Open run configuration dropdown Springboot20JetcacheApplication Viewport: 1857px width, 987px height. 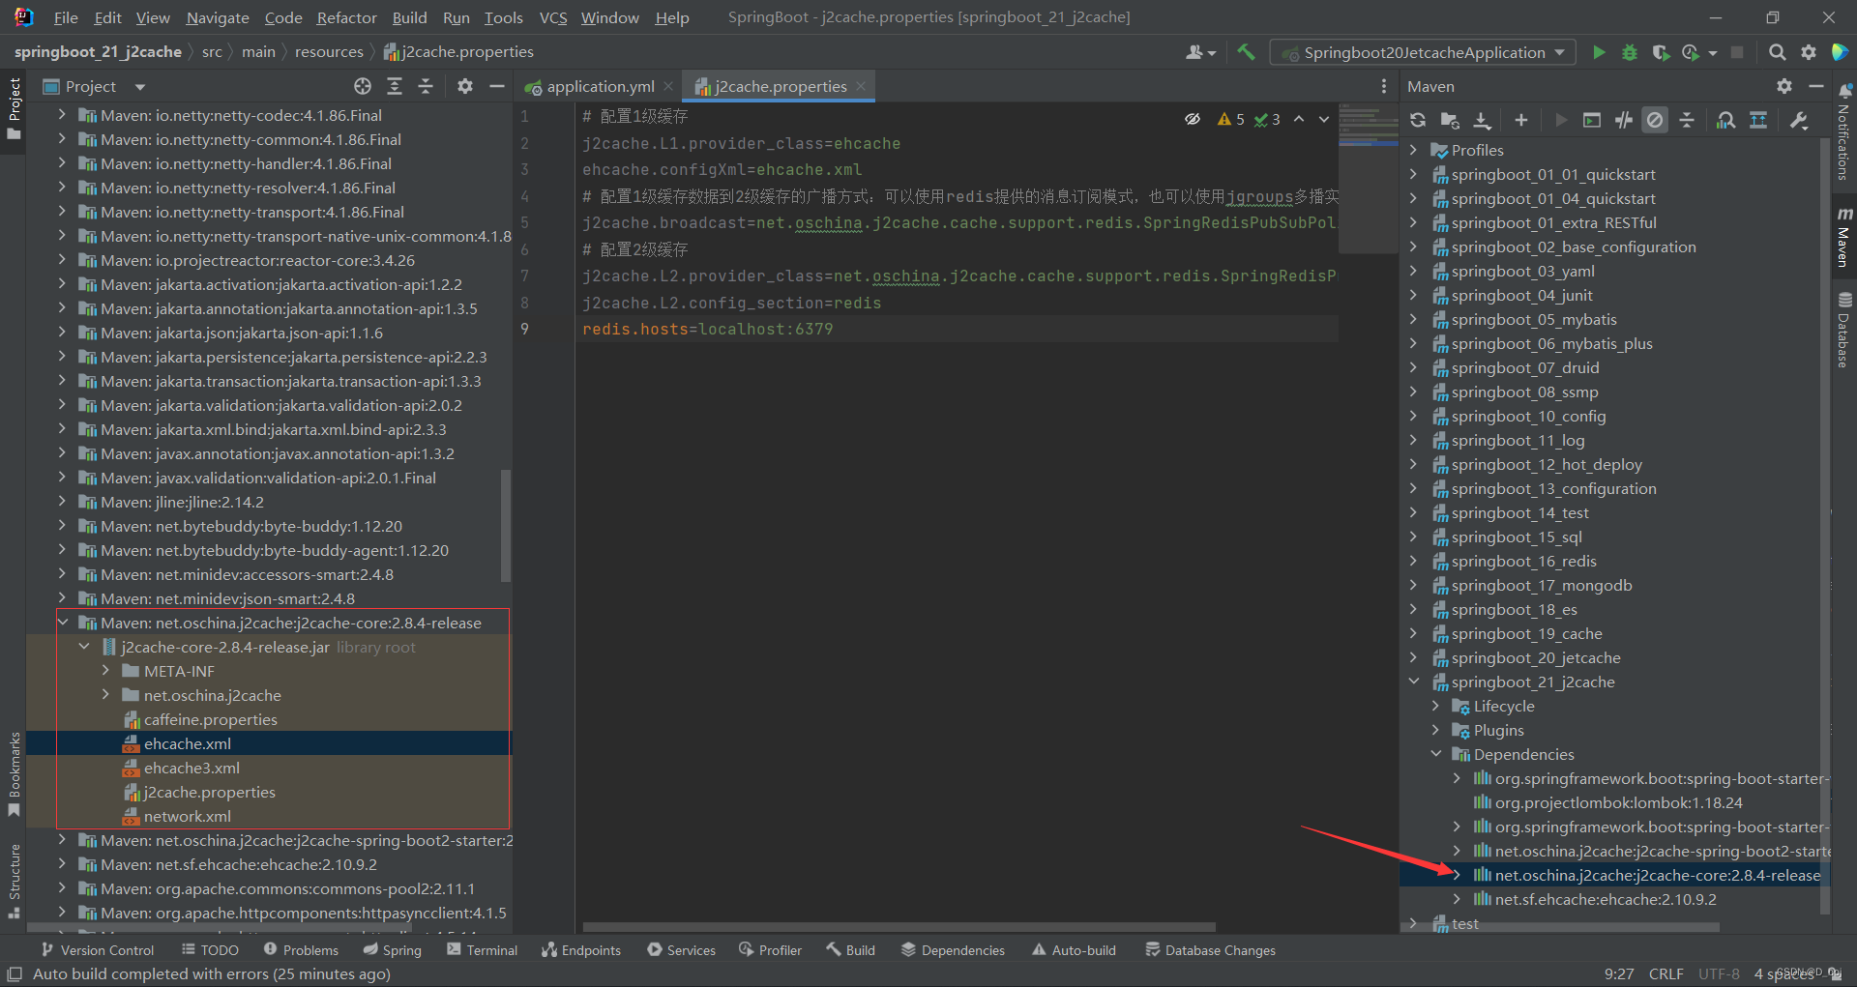(1423, 52)
